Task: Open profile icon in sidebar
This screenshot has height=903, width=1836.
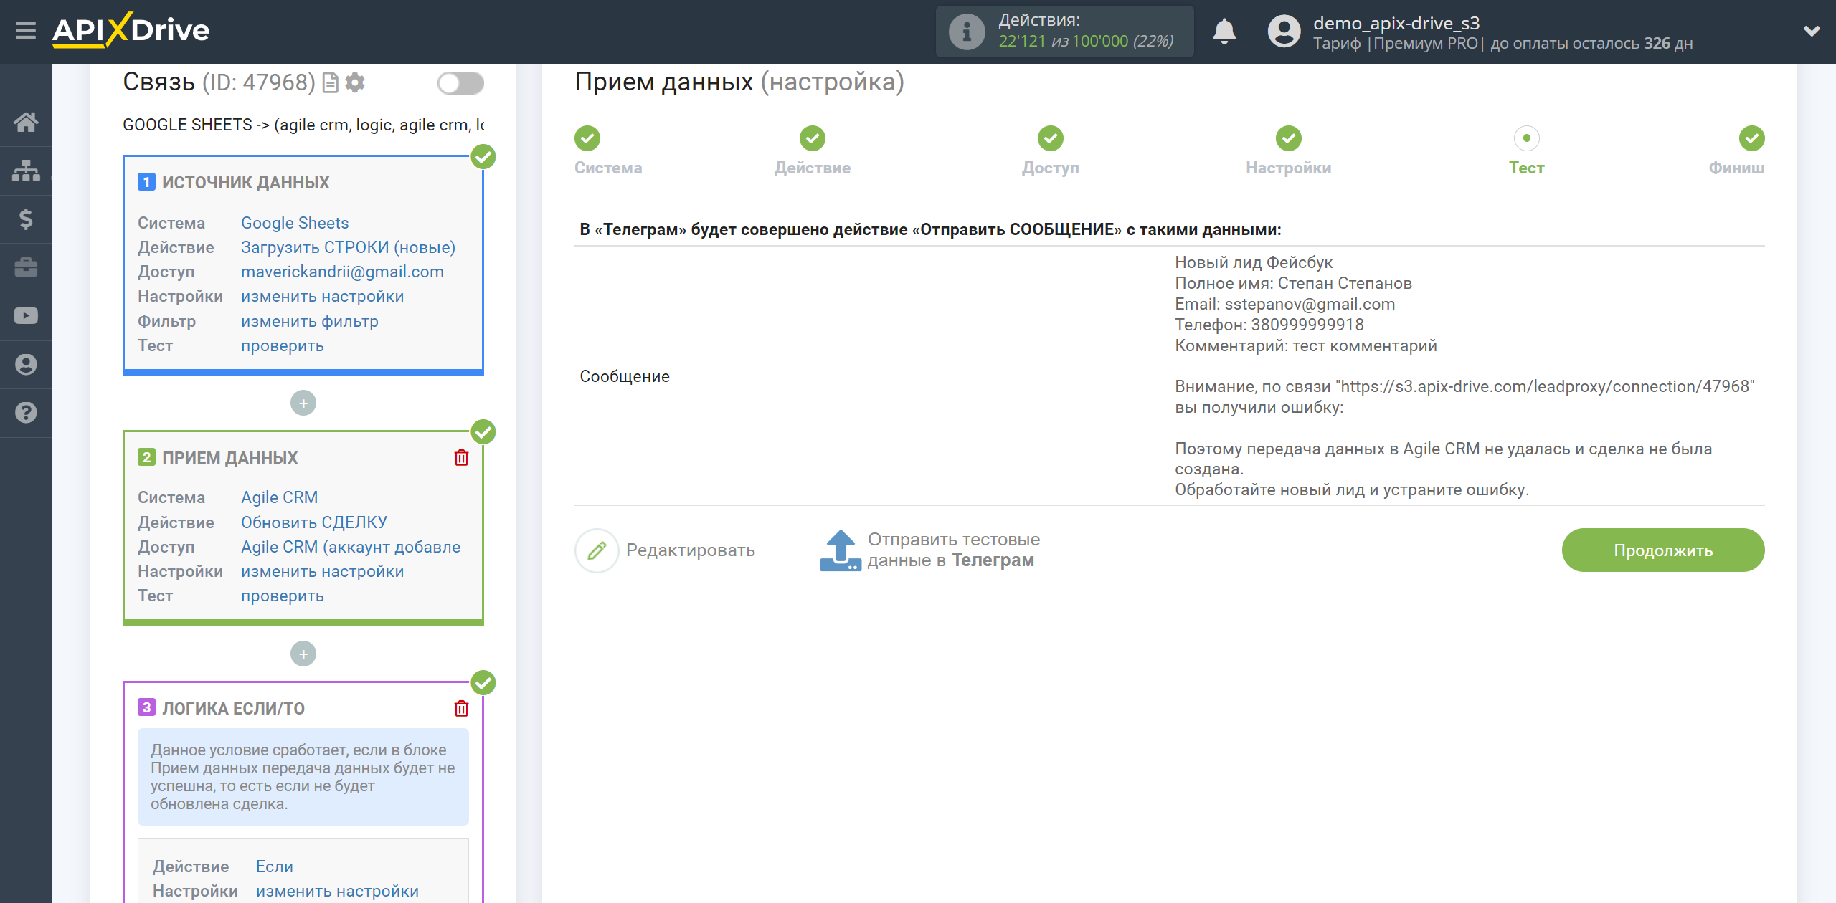Action: click(26, 364)
